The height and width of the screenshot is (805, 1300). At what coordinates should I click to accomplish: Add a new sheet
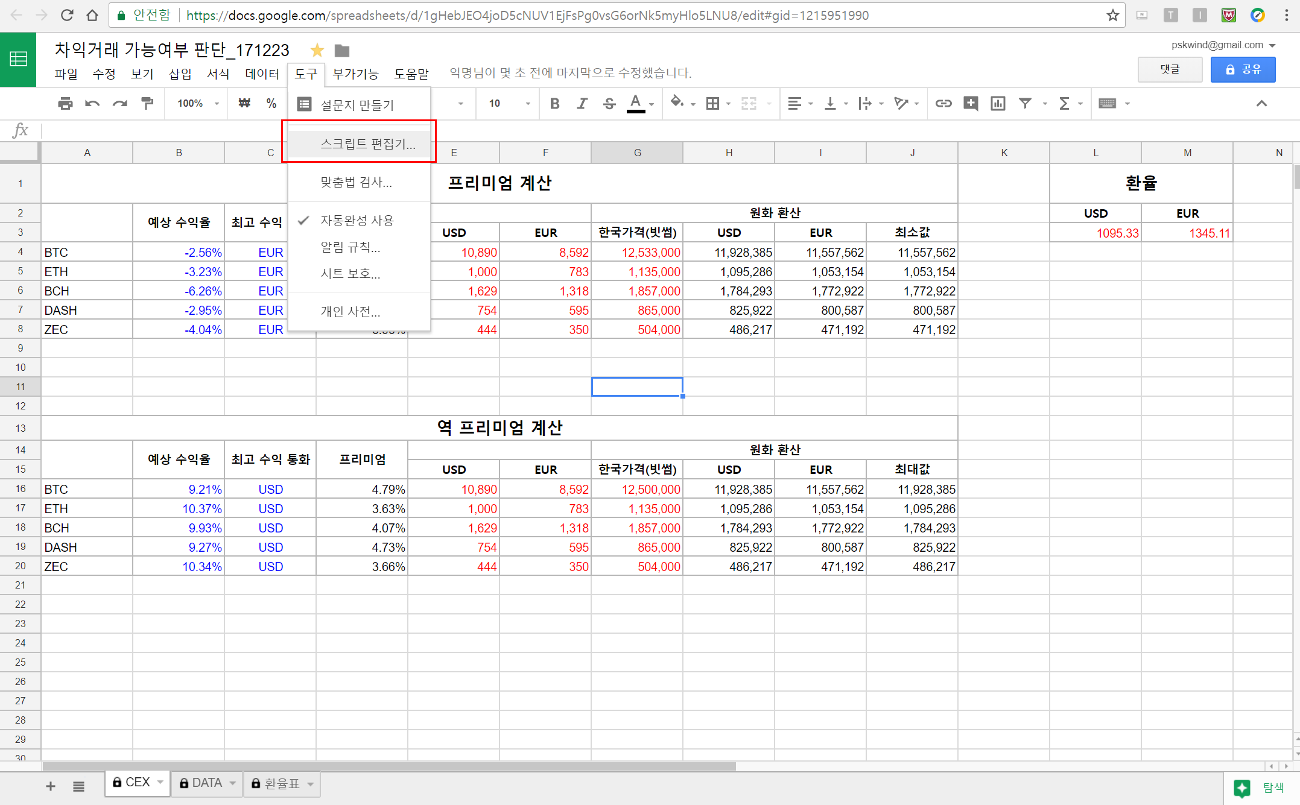click(x=51, y=786)
